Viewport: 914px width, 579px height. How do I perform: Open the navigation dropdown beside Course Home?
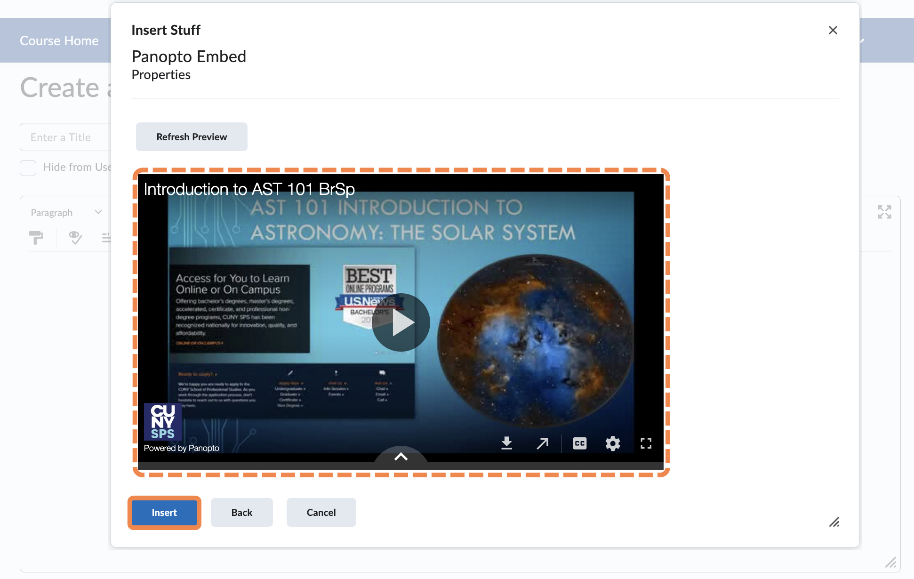(x=861, y=40)
